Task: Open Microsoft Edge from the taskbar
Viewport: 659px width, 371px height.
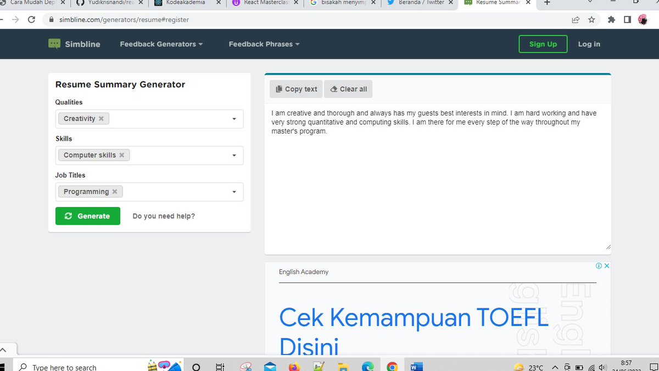Action: pyautogui.click(x=367, y=367)
